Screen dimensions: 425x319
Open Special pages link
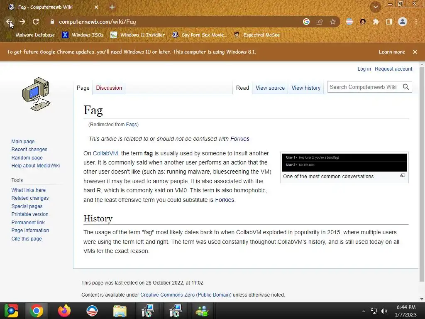pos(27,206)
